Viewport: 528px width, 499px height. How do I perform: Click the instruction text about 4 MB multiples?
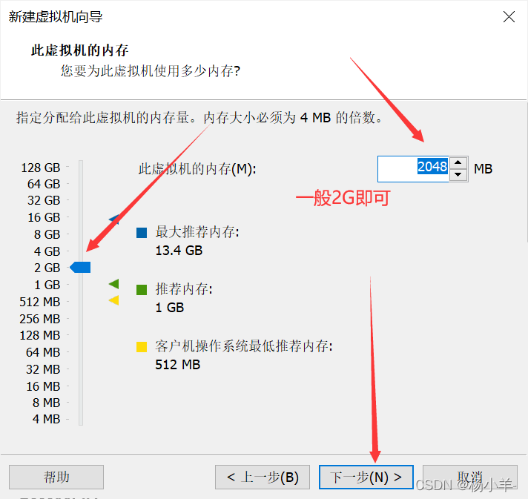click(199, 118)
